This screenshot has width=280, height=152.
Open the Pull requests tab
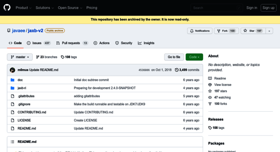coord(72,43)
